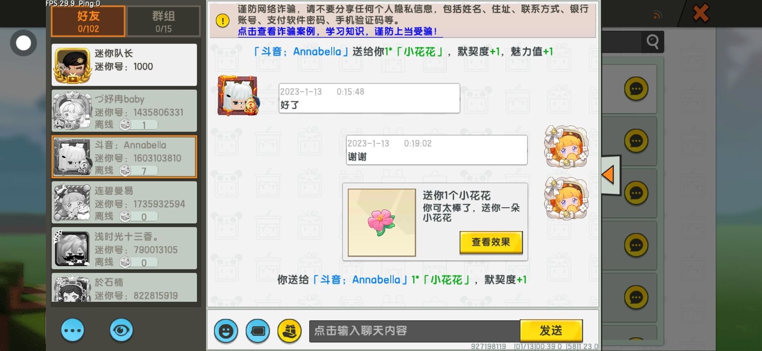Click the blue card share icon

257,331
